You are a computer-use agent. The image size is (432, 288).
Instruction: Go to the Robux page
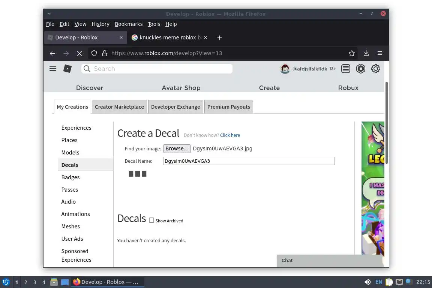(348, 88)
